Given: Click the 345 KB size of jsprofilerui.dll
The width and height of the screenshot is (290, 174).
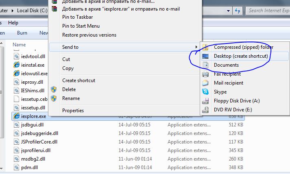Looking at the screenshot, I should 236,150.
